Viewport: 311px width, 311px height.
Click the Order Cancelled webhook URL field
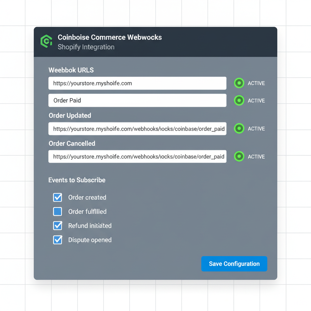(x=137, y=156)
